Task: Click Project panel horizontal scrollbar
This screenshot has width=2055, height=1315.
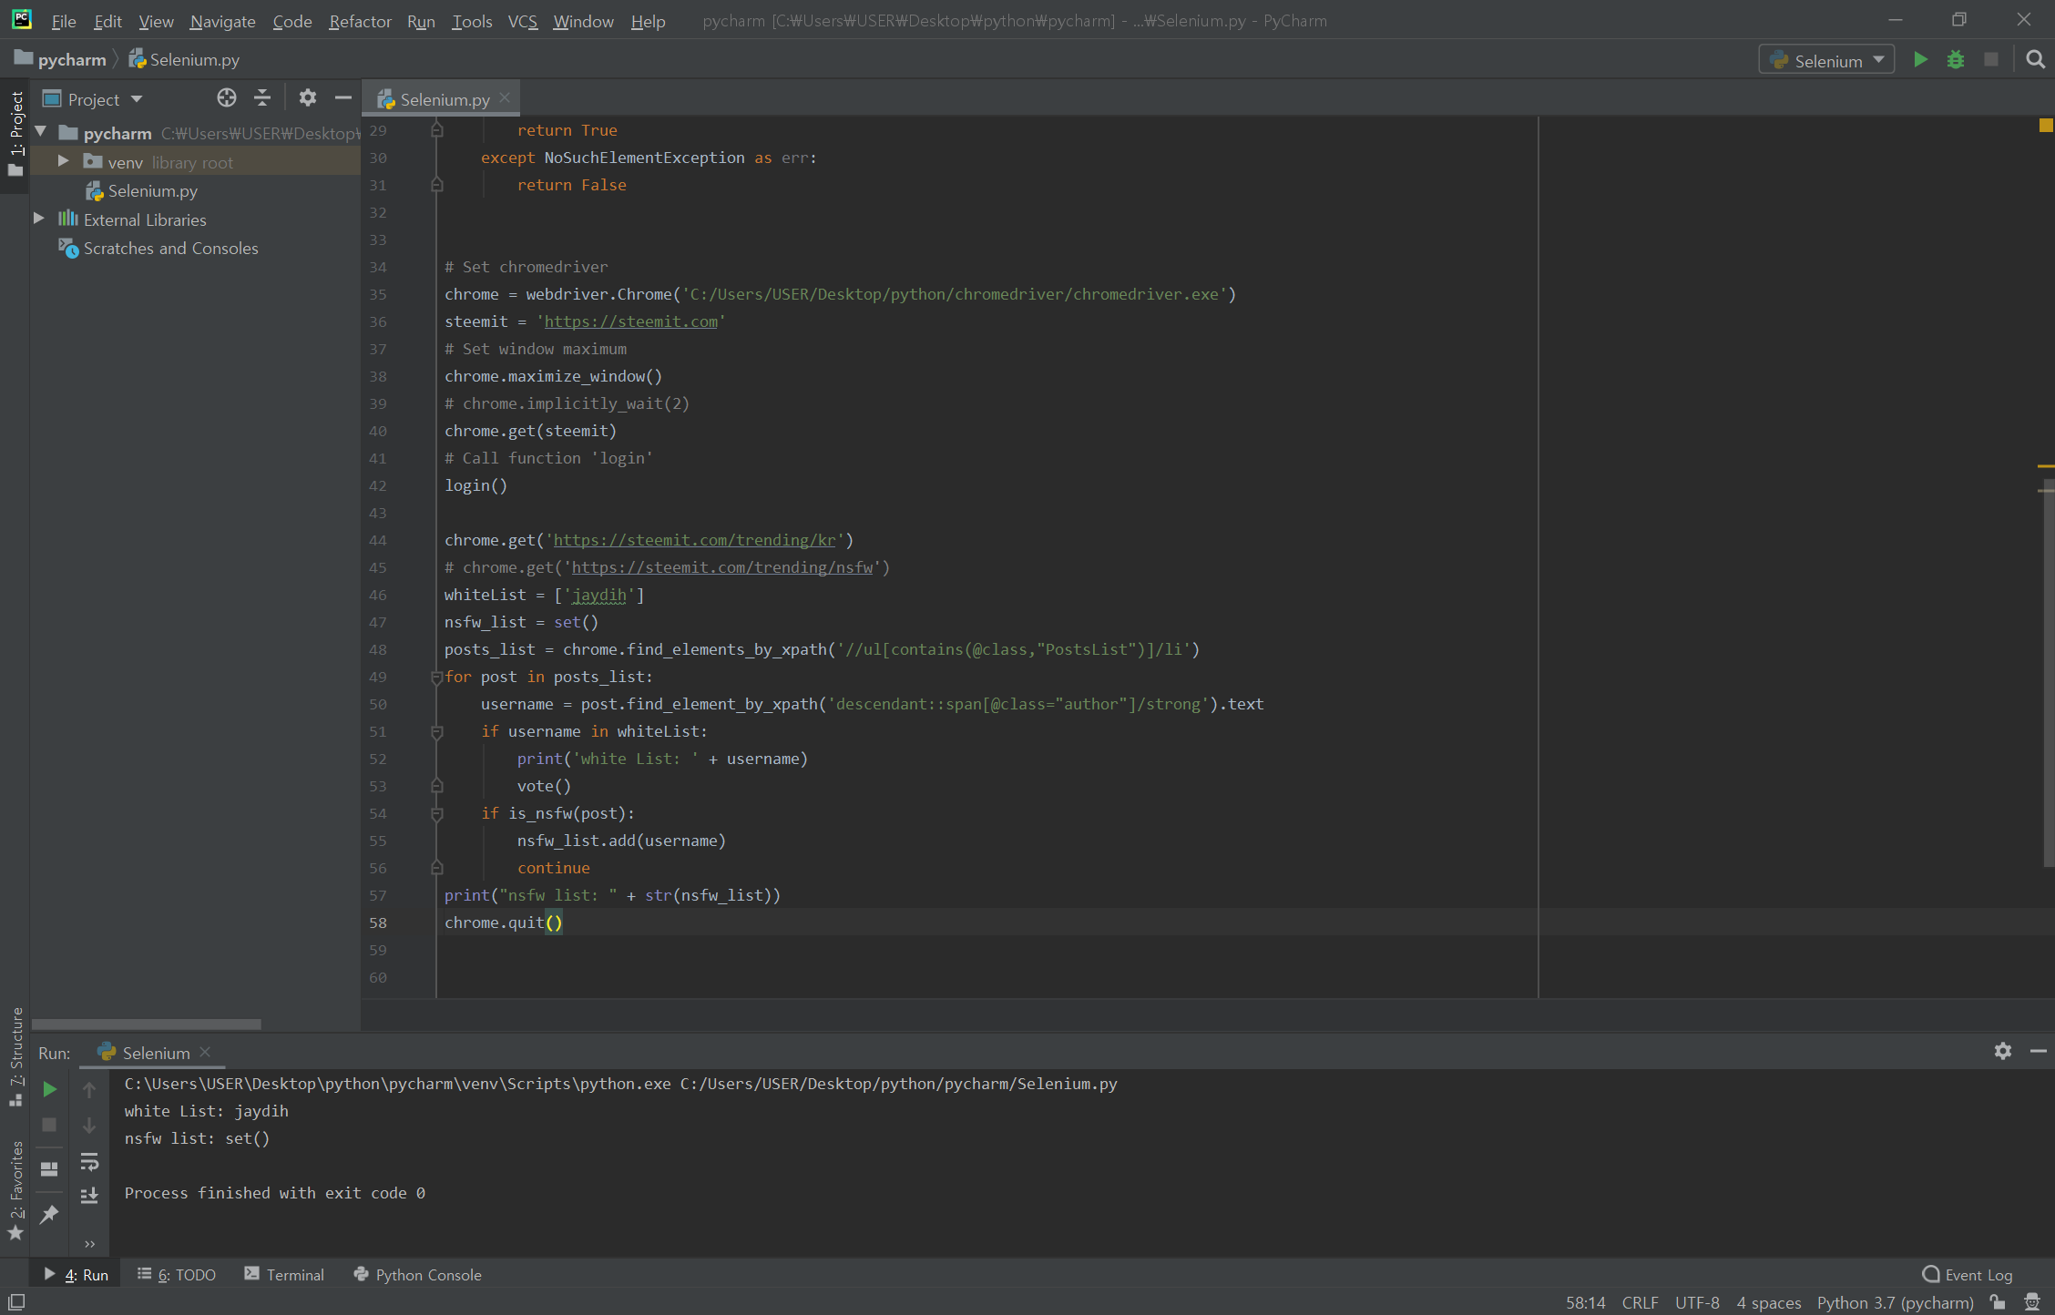Action: pyautogui.click(x=146, y=1024)
